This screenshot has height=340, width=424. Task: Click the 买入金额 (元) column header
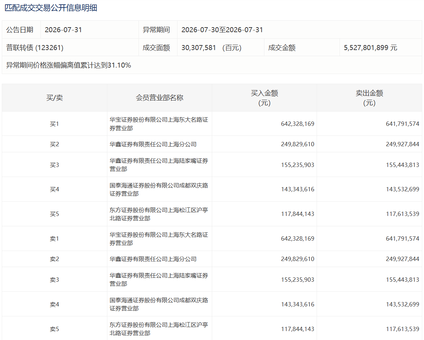click(264, 98)
